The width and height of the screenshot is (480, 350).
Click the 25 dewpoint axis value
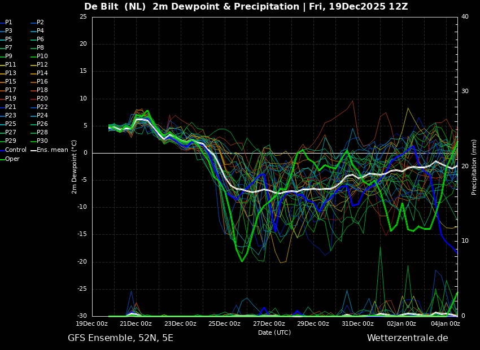pyautogui.click(x=83, y=17)
